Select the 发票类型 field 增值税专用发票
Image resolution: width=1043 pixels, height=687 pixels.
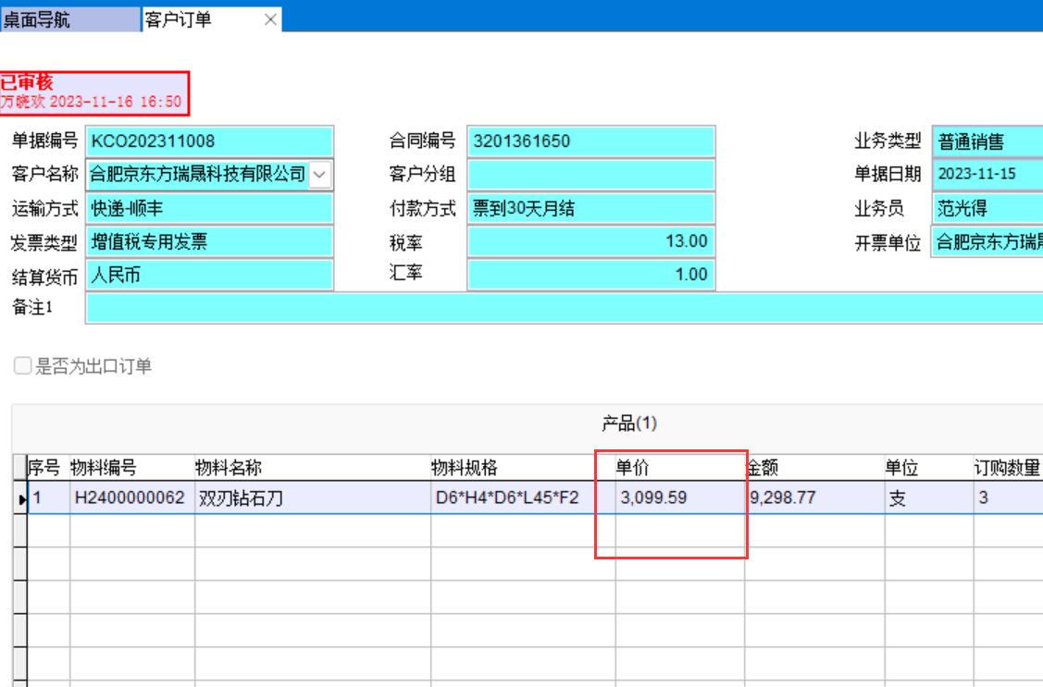(x=208, y=242)
